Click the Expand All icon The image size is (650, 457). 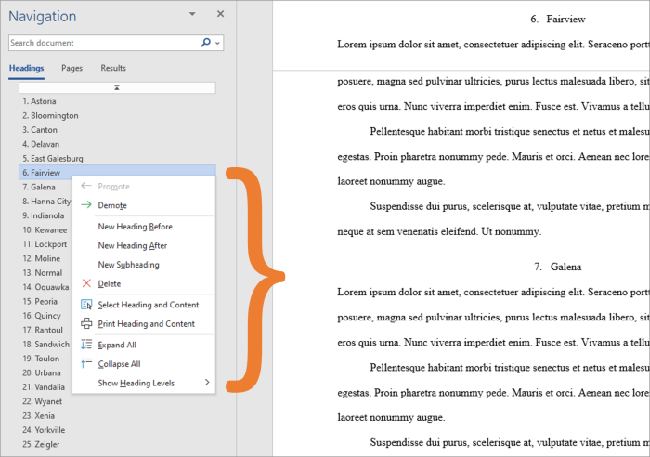(x=86, y=345)
